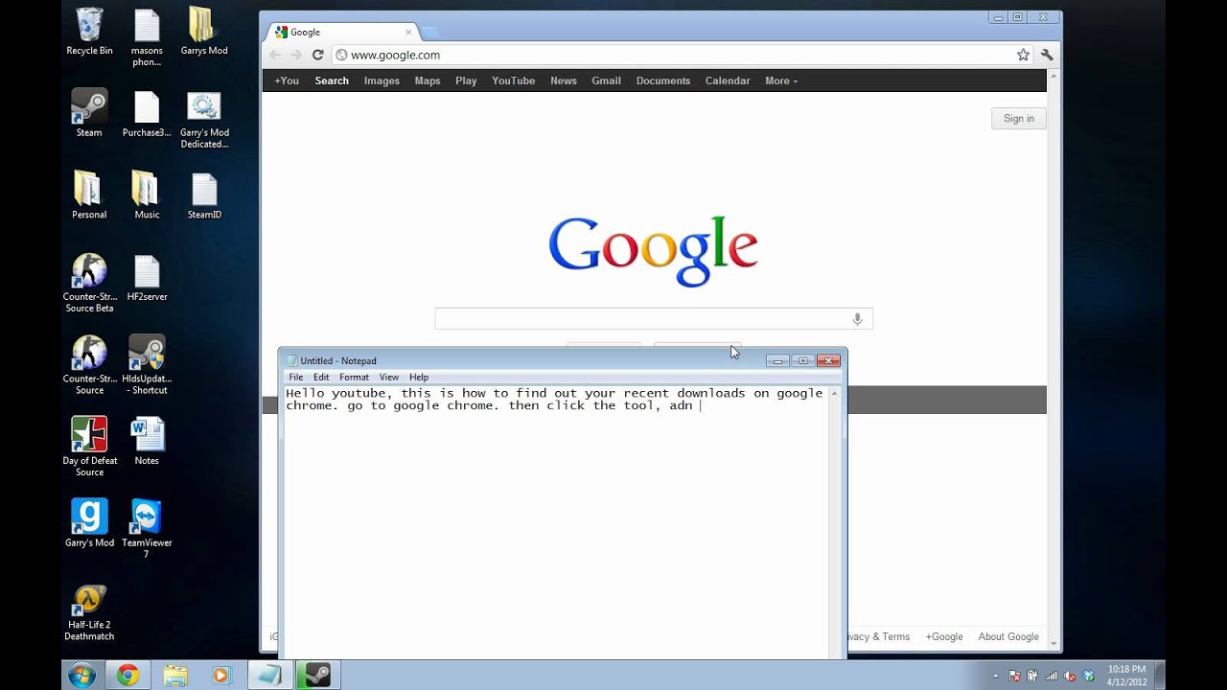The height and width of the screenshot is (690, 1227).
Task: Open YouTube in Google bar
Action: [x=513, y=80]
